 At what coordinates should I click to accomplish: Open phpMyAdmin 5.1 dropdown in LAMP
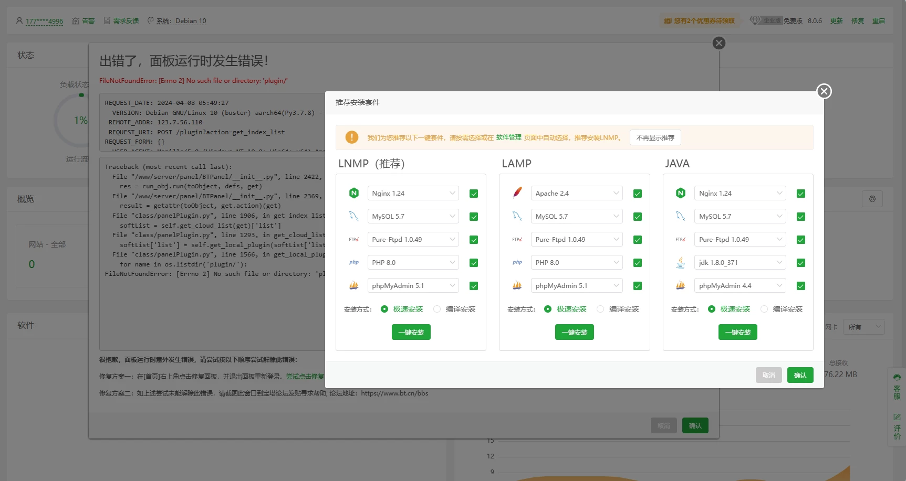point(577,285)
